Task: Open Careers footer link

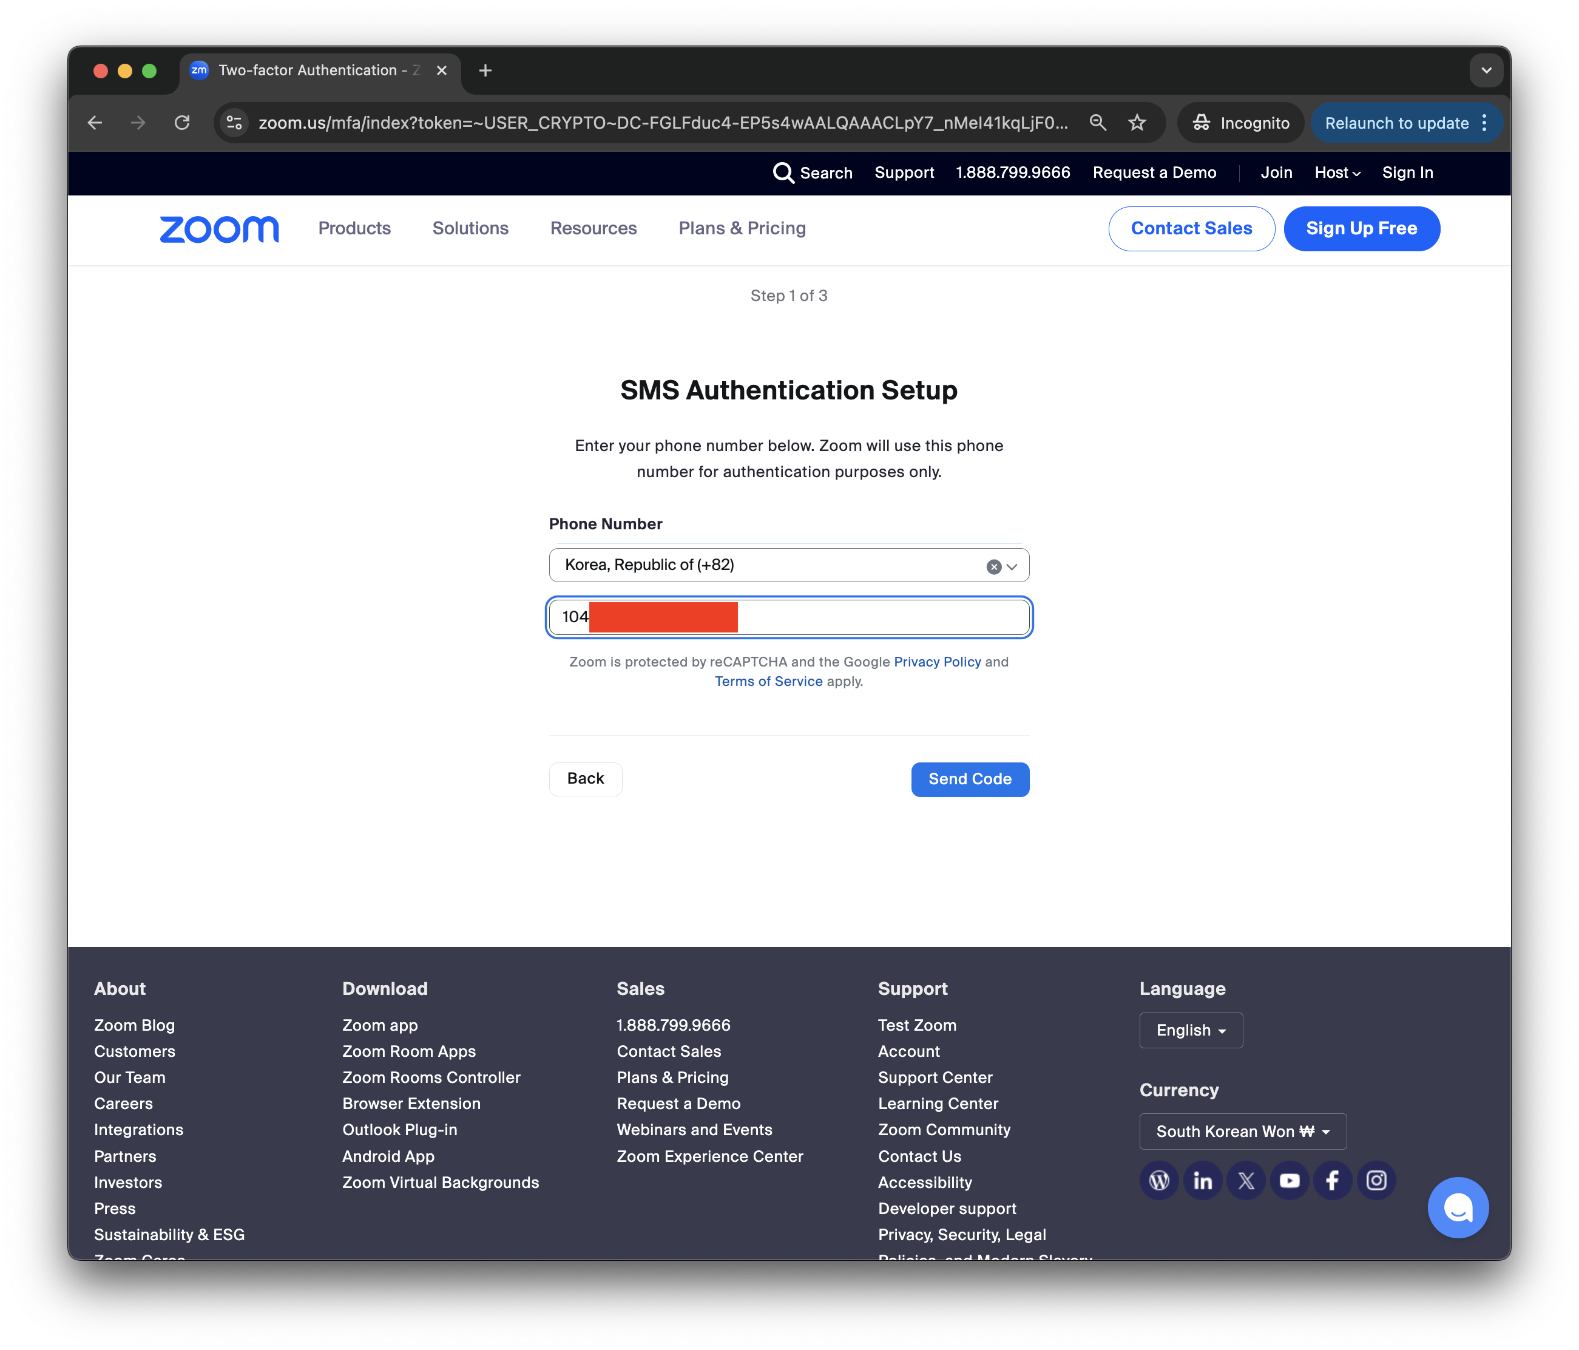Action: point(123,1103)
